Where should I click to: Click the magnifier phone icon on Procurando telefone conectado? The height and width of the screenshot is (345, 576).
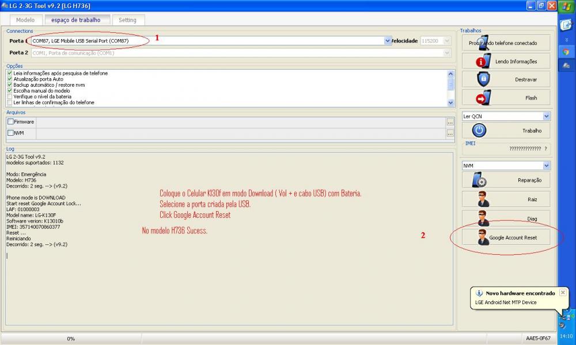(x=483, y=43)
